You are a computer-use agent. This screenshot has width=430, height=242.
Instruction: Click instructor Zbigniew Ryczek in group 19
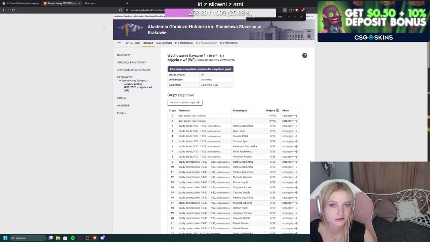click(242, 213)
